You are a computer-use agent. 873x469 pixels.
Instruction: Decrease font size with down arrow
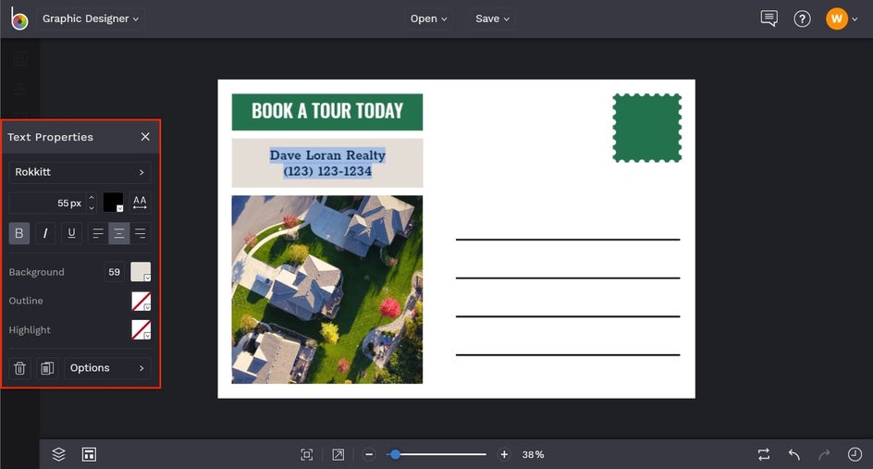pyautogui.click(x=92, y=208)
